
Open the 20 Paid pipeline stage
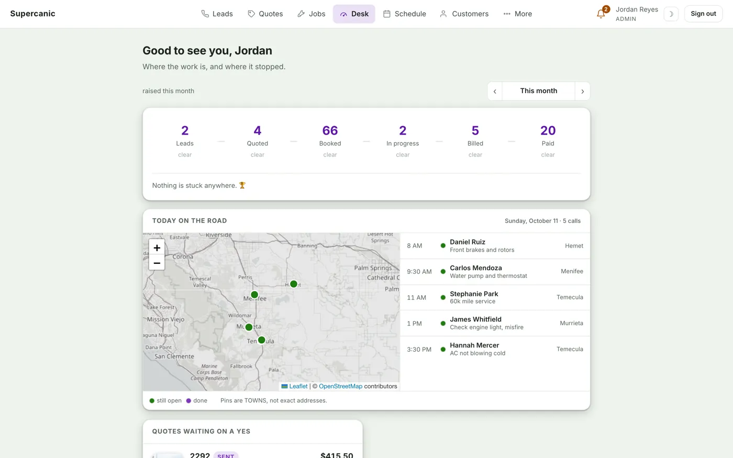(x=548, y=141)
